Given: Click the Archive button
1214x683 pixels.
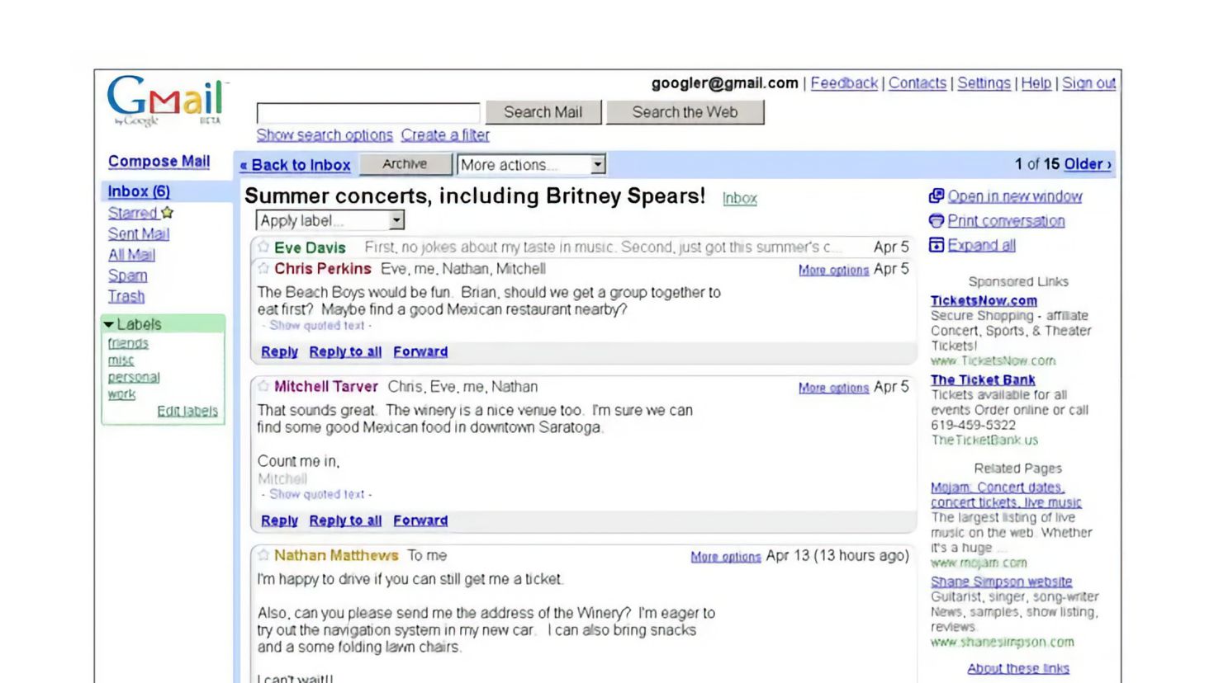Looking at the screenshot, I should pyautogui.click(x=405, y=164).
